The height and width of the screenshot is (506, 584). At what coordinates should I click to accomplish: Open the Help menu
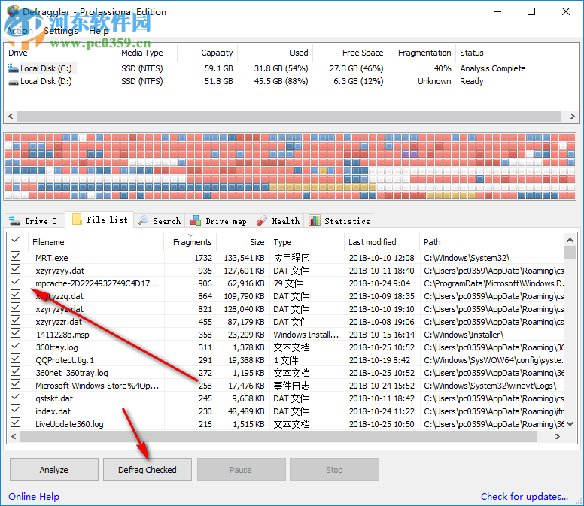(x=99, y=31)
